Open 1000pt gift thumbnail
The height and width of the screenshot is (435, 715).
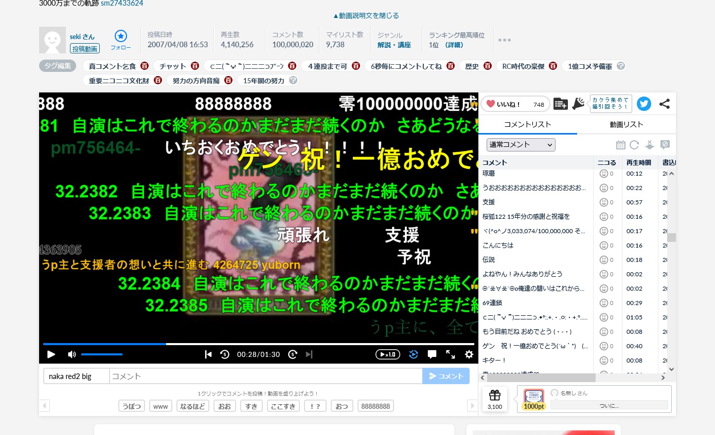534,399
